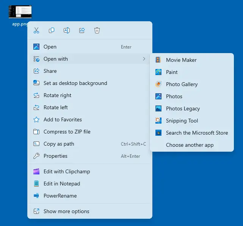Click Show more options
The image size is (243, 226).
coord(90,211)
